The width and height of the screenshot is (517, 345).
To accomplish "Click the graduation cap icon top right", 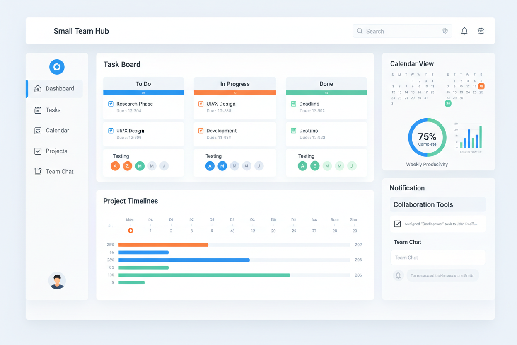I will pyautogui.click(x=481, y=31).
